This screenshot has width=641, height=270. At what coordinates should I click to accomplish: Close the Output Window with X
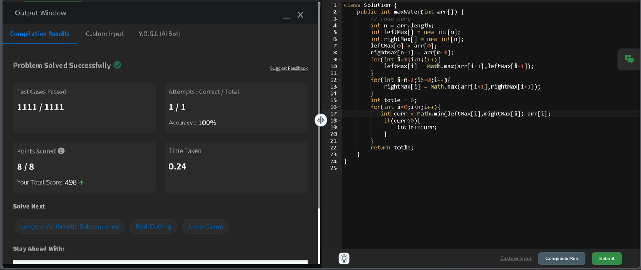[x=300, y=15]
